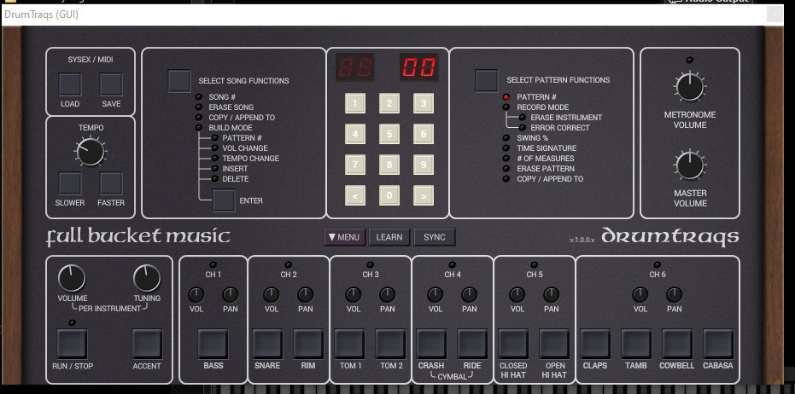Click the SYNC button
The image size is (795, 394).
click(x=435, y=237)
